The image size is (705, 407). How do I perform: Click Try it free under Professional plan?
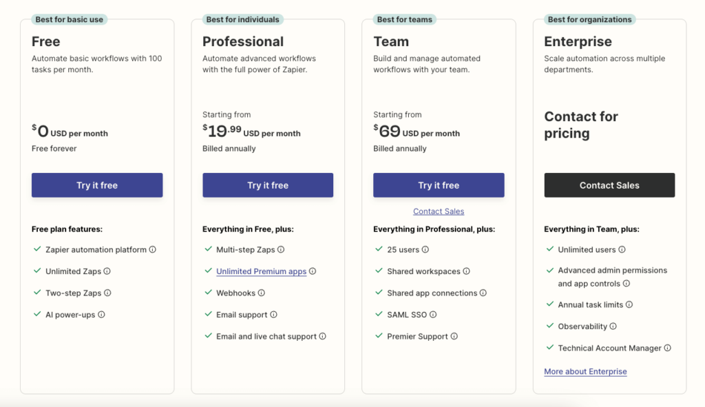pyautogui.click(x=268, y=185)
